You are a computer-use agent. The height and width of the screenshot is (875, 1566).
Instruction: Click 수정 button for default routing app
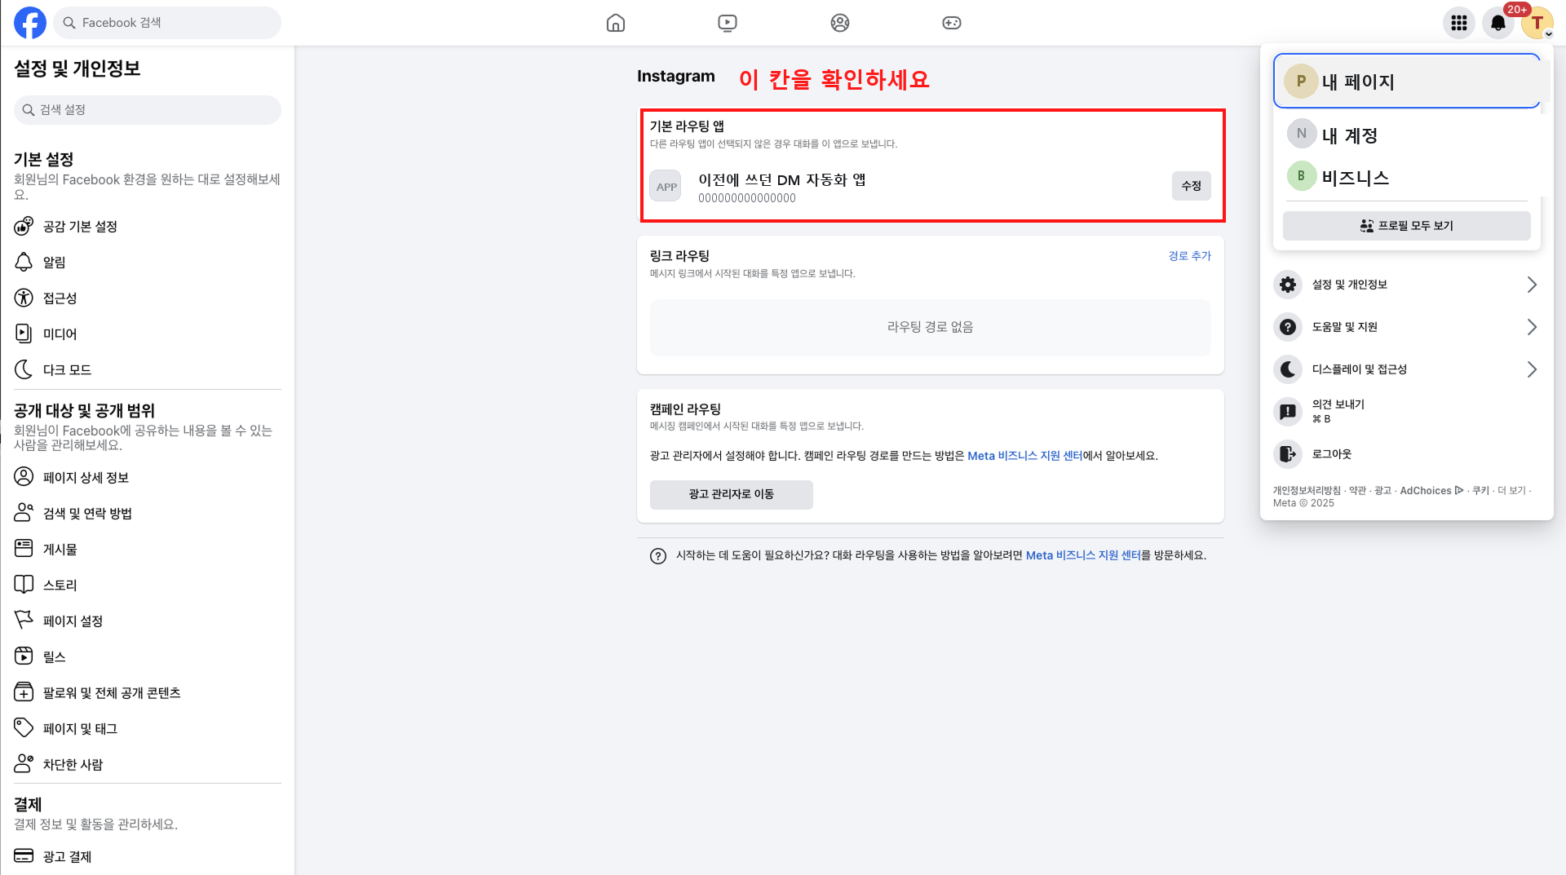tap(1191, 186)
